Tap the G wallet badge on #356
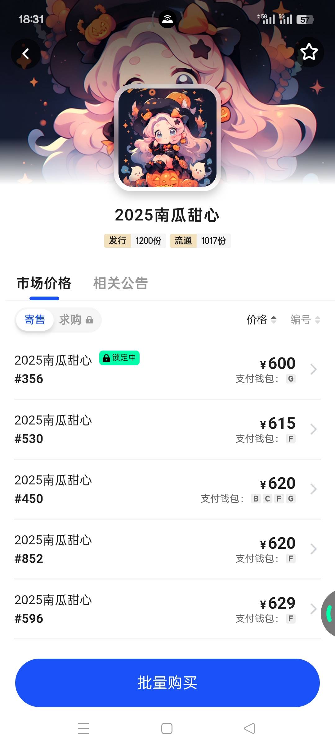Screen dimensions: 335x749 (291, 379)
